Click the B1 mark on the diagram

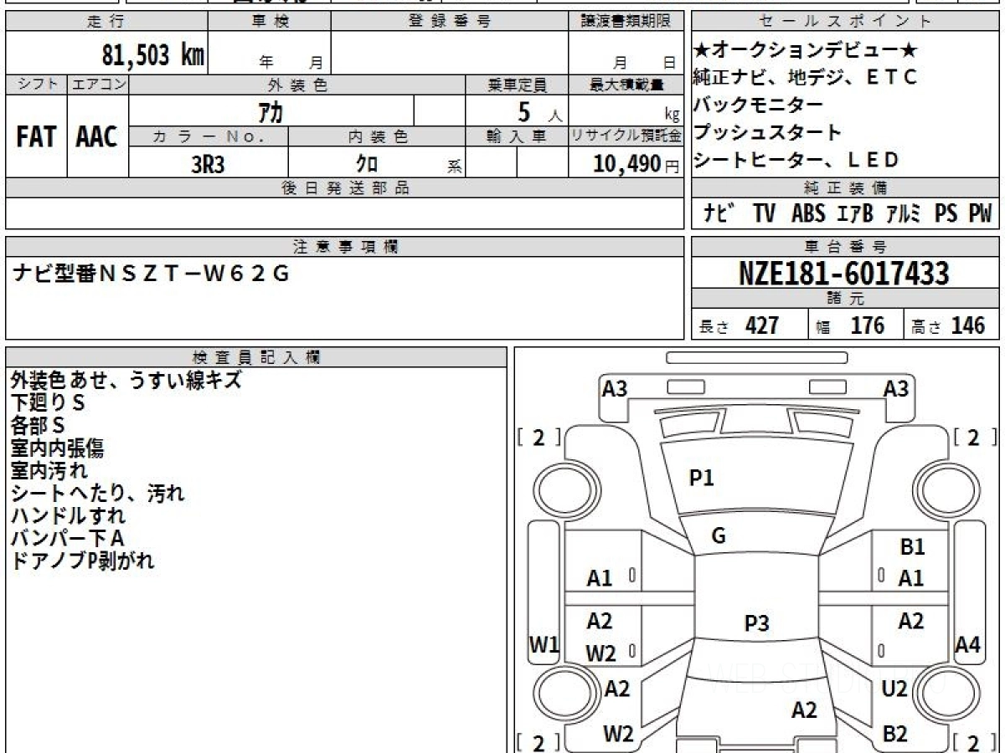912,547
